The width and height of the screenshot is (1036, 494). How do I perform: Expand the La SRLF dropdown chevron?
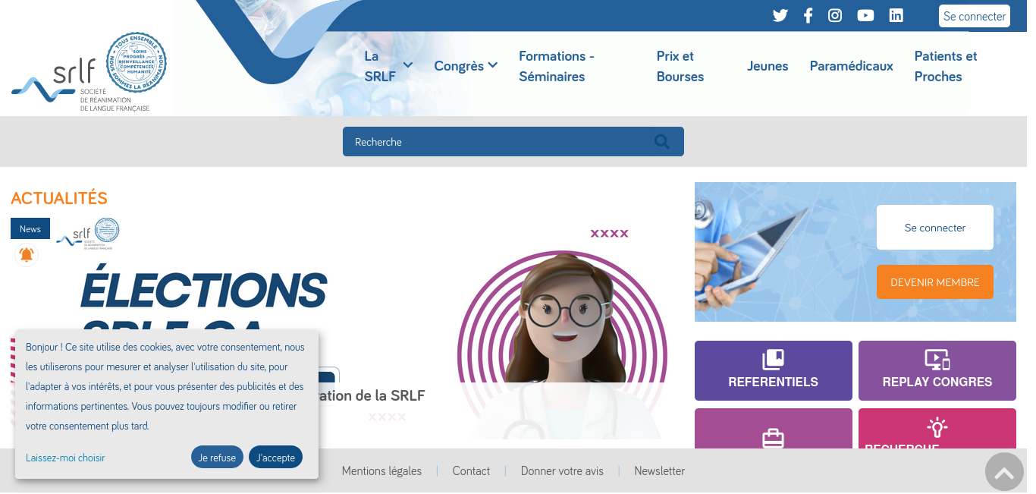(x=408, y=65)
